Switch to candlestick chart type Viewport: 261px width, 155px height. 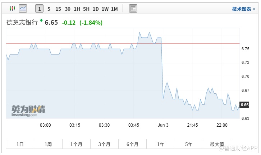(x=12, y=9)
